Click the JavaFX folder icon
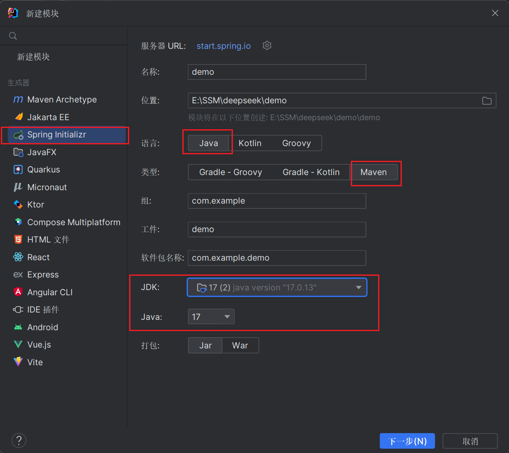This screenshot has height=453, width=509. point(18,152)
